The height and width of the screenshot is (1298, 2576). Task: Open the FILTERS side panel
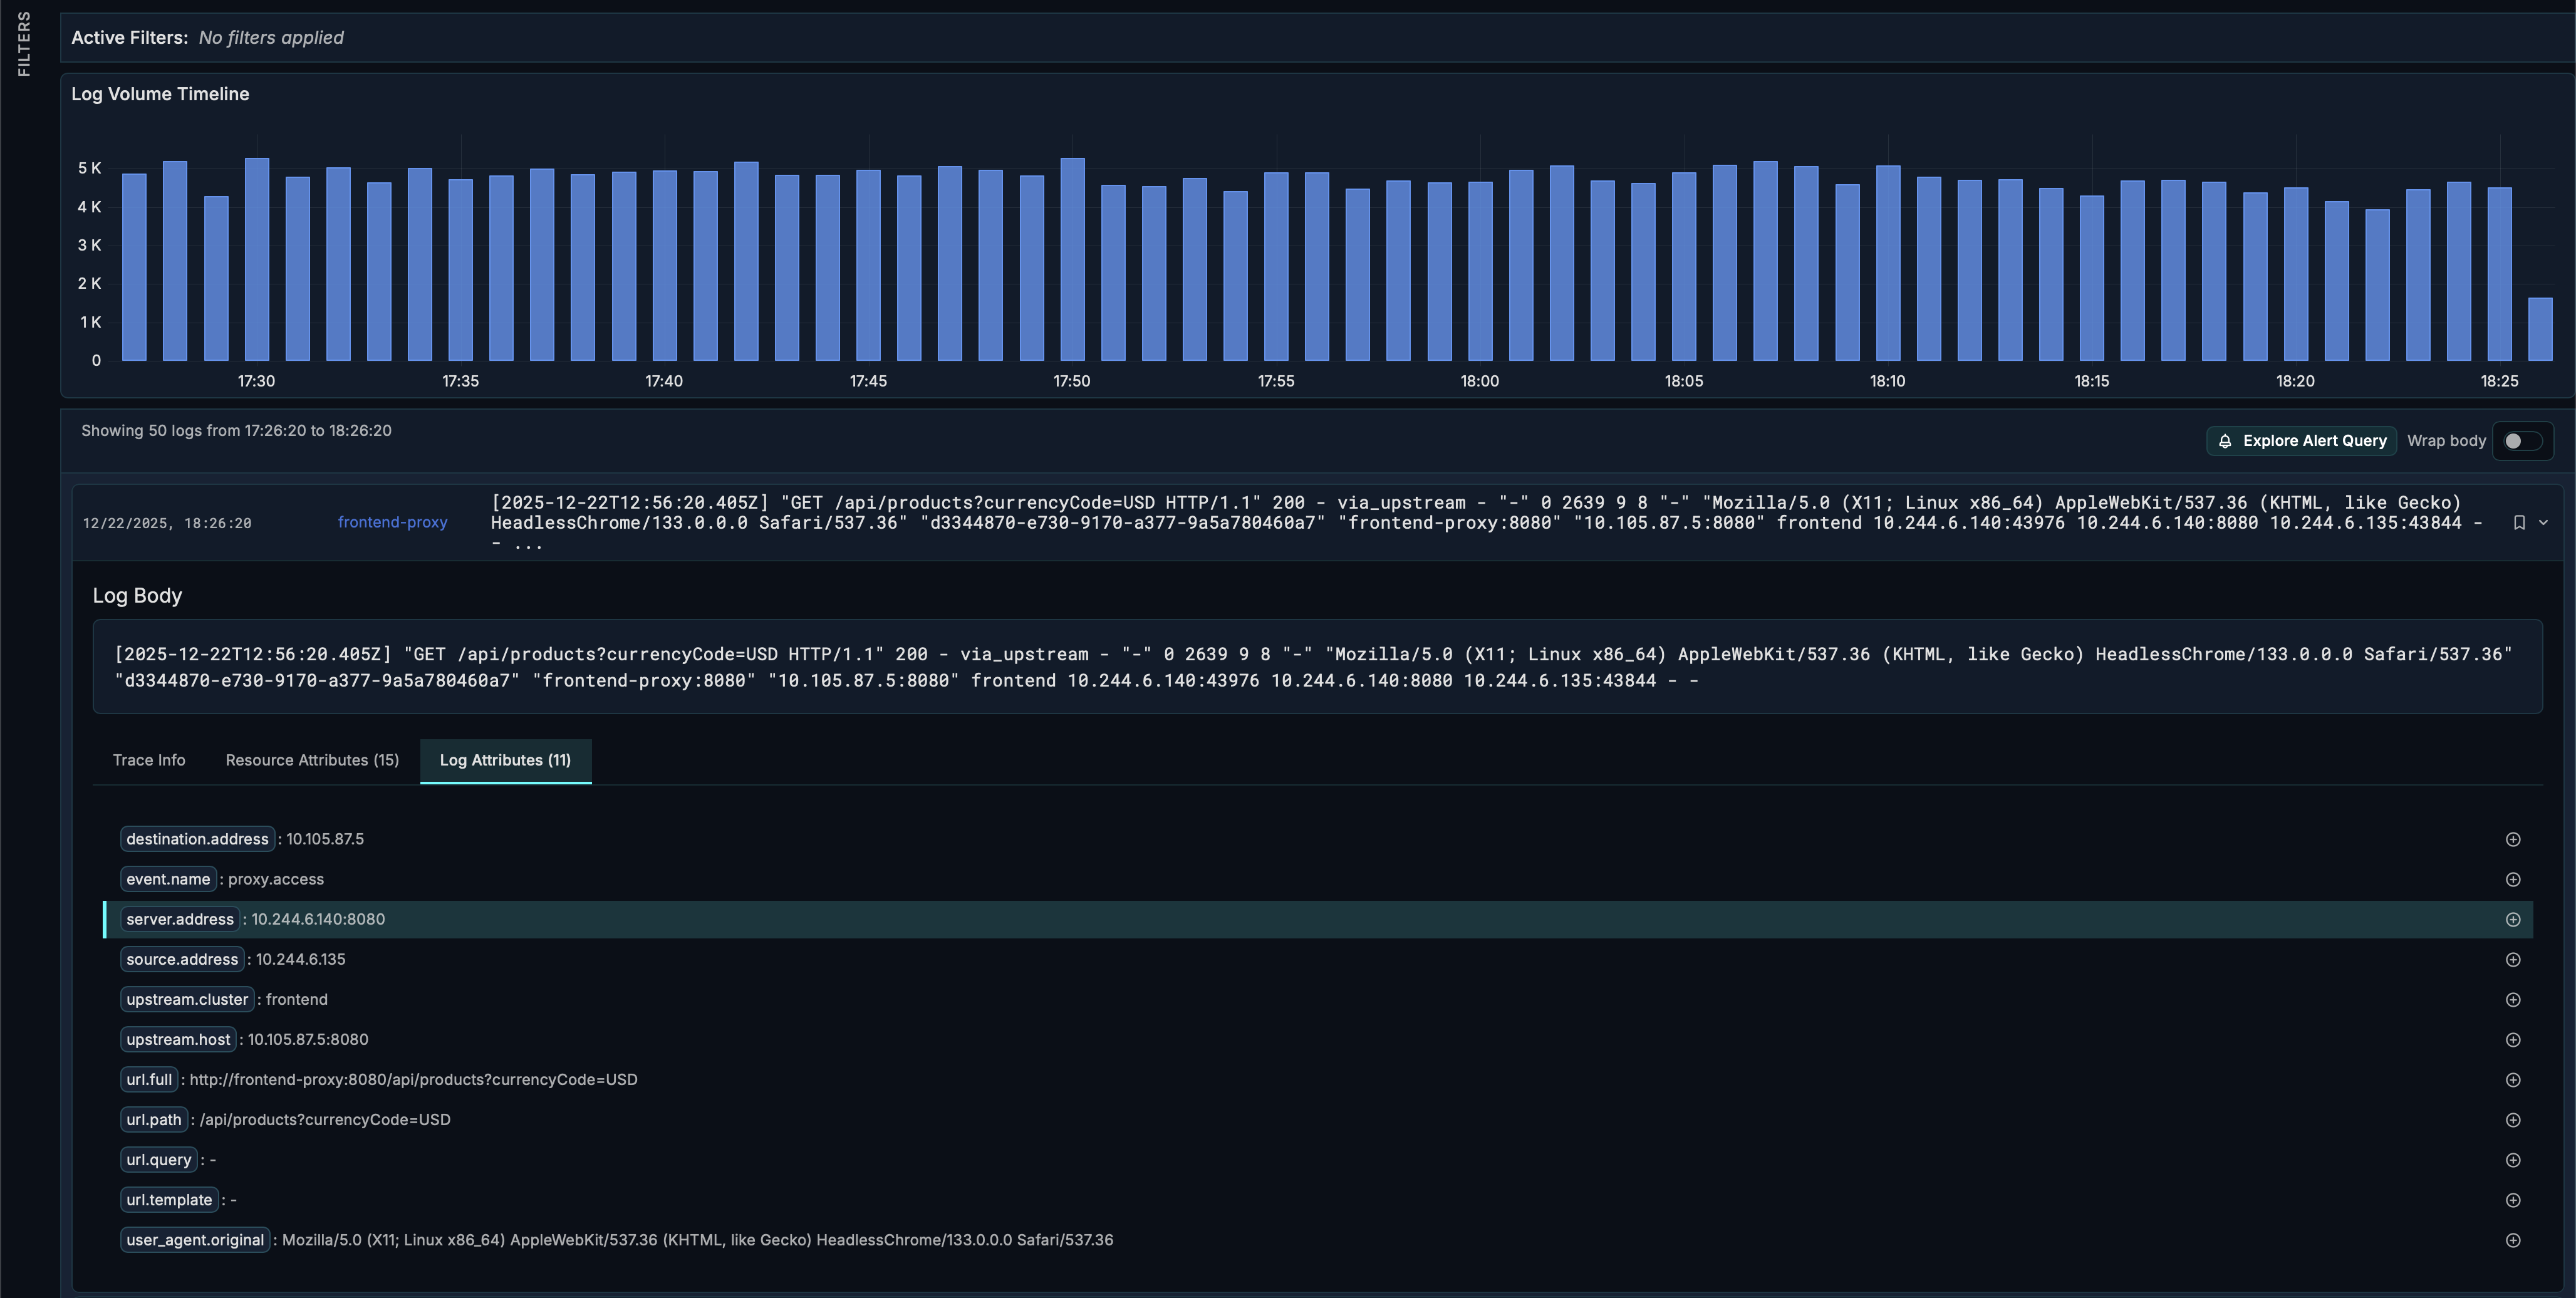pyautogui.click(x=24, y=44)
